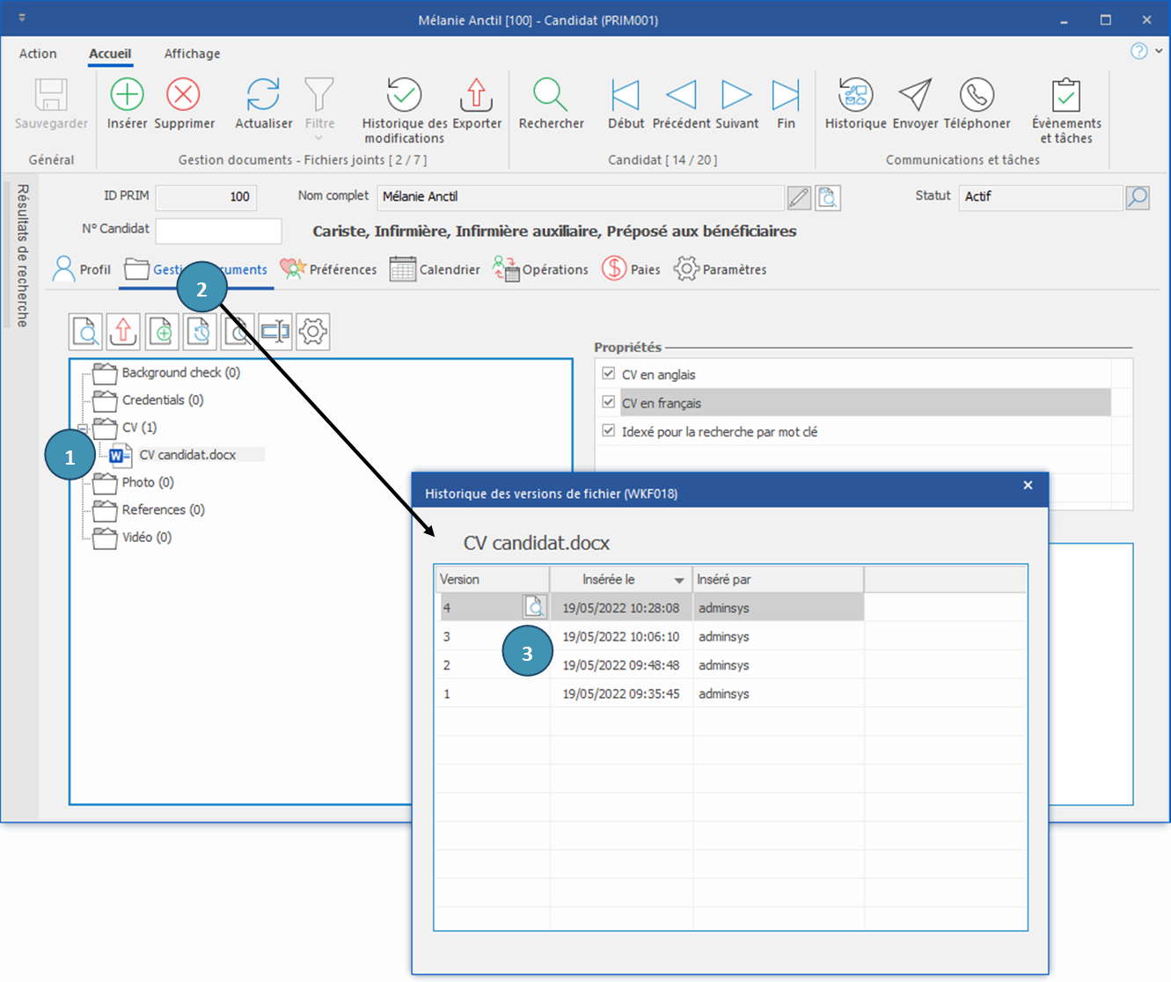Go to next candidate with Suivant

(736, 94)
